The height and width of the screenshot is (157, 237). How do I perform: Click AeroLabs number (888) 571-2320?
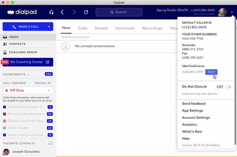tap(193, 49)
